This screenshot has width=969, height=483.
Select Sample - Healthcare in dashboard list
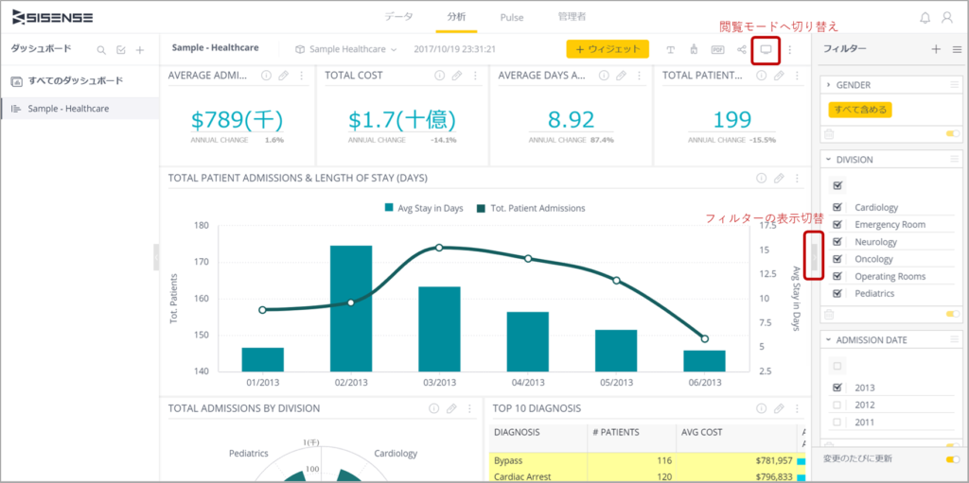pyautogui.click(x=79, y=108)
